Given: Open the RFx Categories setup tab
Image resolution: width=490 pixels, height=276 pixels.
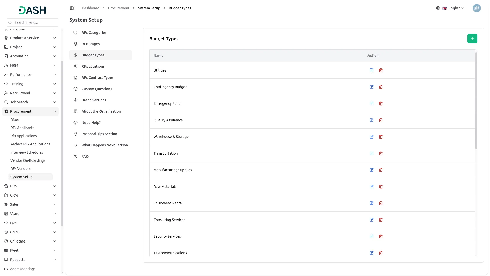Looking at the screenshot, I should tap(94, 33).
